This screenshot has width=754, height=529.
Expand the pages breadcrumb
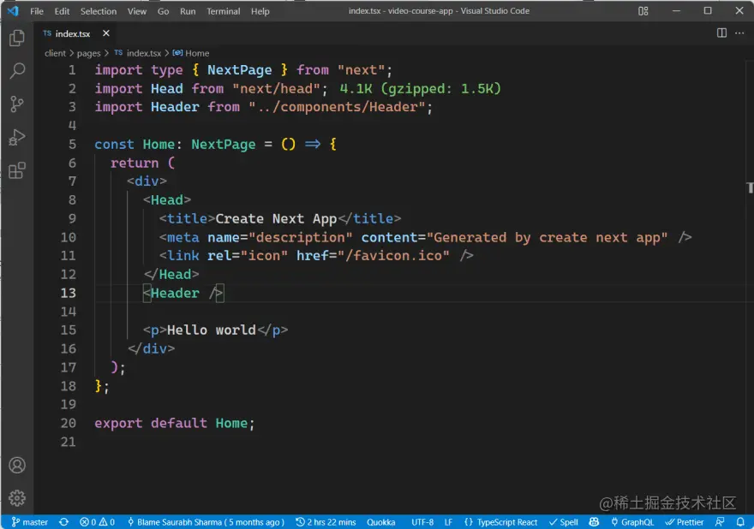coord(88,53)
